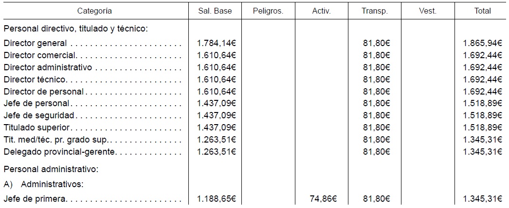509x208 pixels.
Task: Click the Jefe de seguridad row label
Action: (39, 115)
